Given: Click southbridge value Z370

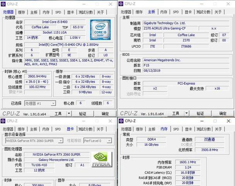Looking at the screenshot, I should (186, 40).
